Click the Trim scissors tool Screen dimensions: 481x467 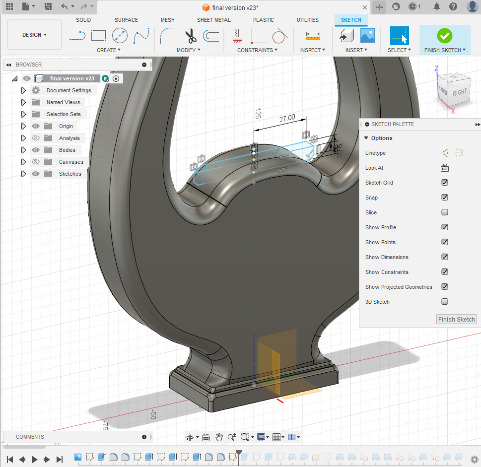pyautogui.click(x=191, y=36)
